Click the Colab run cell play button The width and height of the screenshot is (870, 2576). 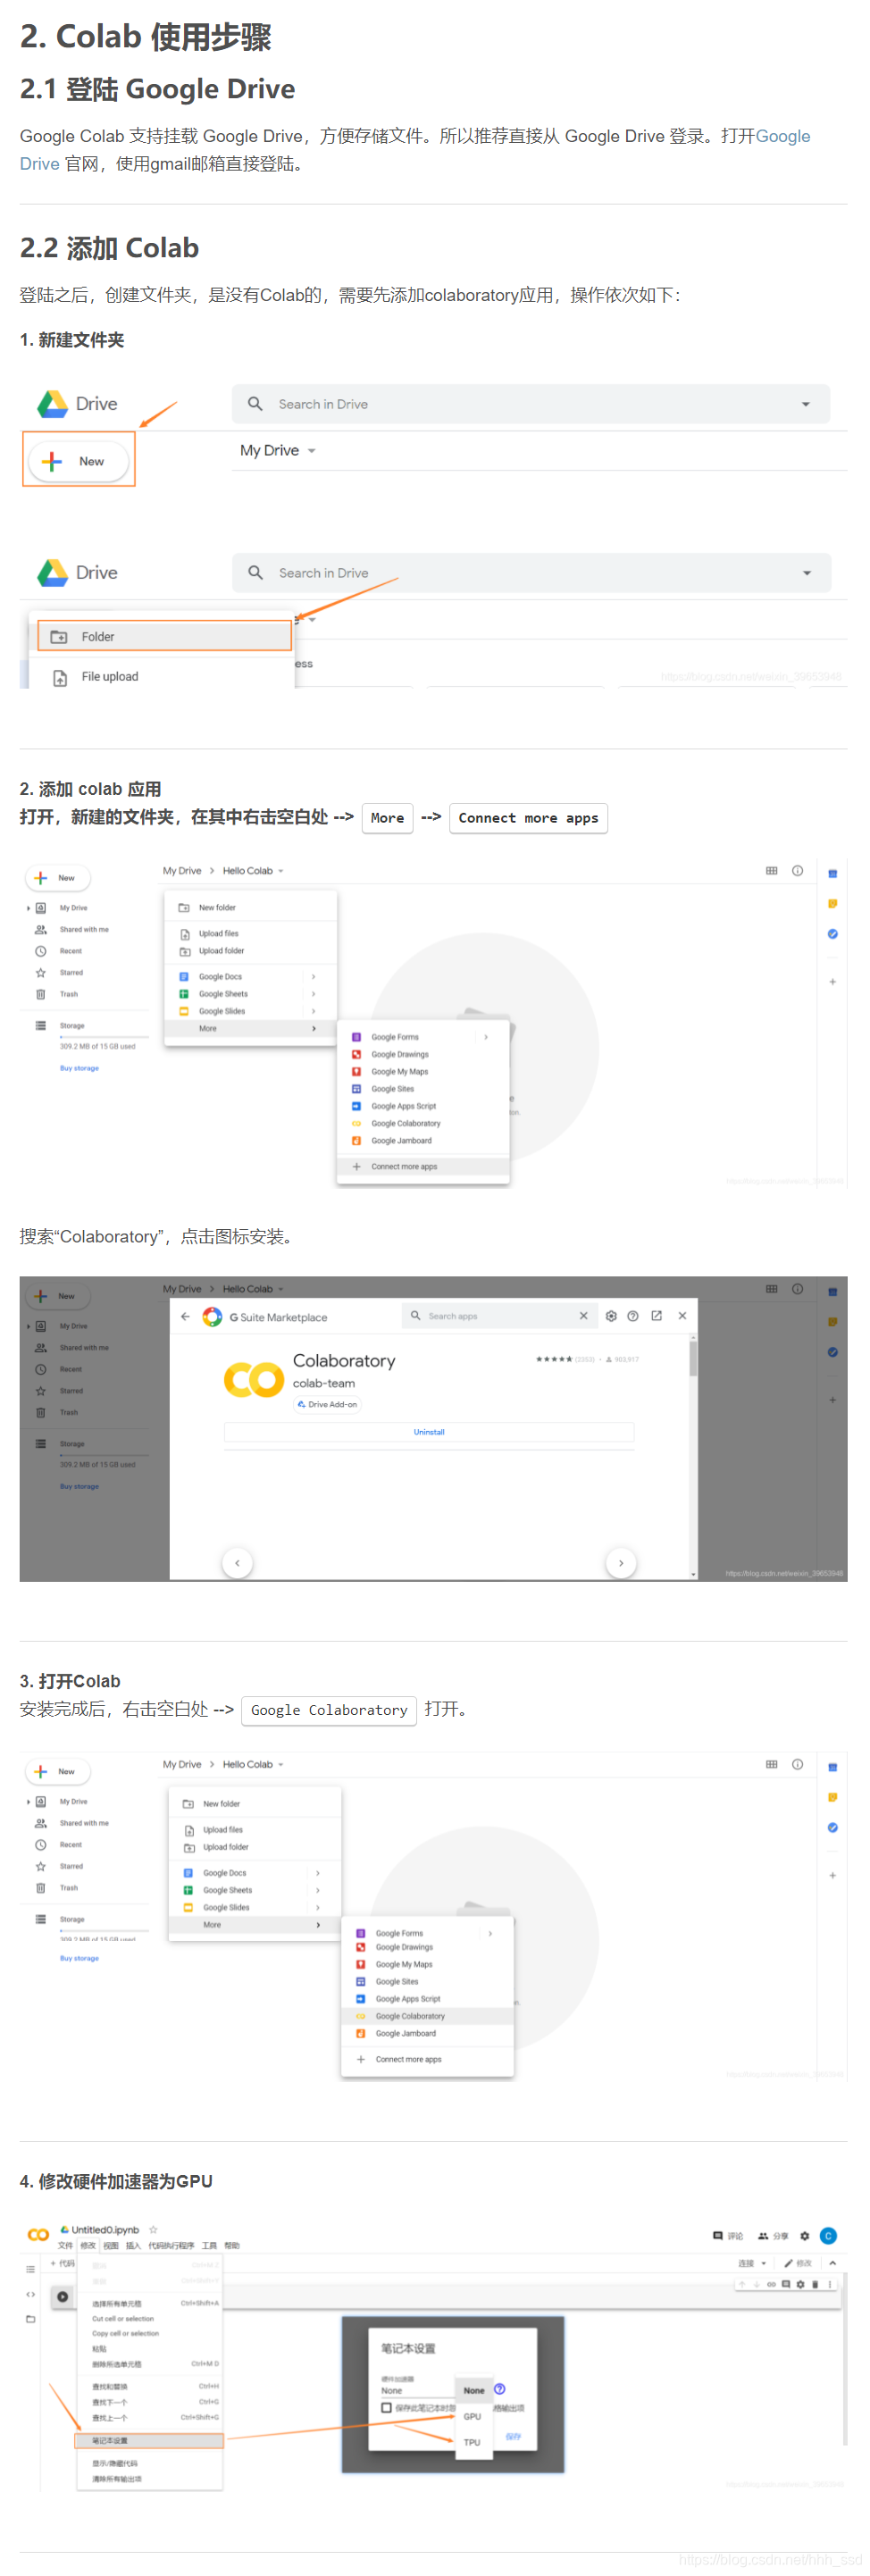(x=63, y=2296)
